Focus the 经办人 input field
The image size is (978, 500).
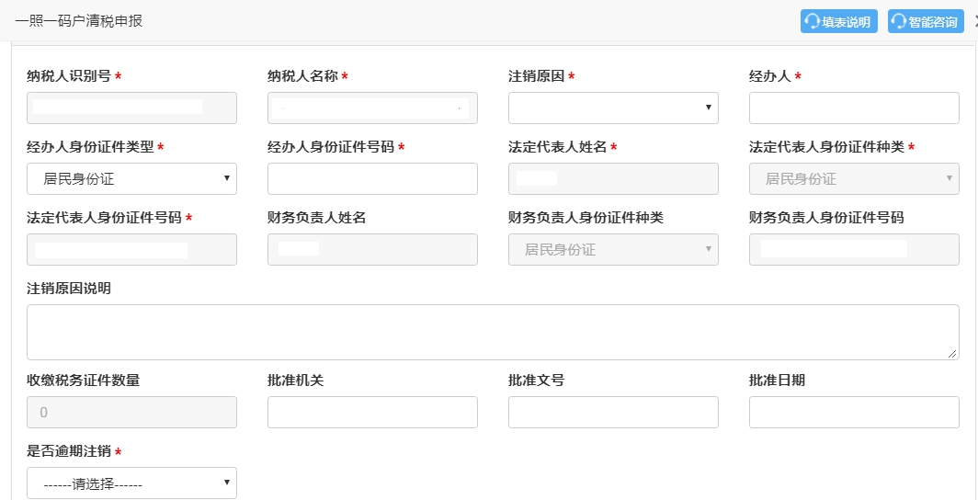(854, 108)
